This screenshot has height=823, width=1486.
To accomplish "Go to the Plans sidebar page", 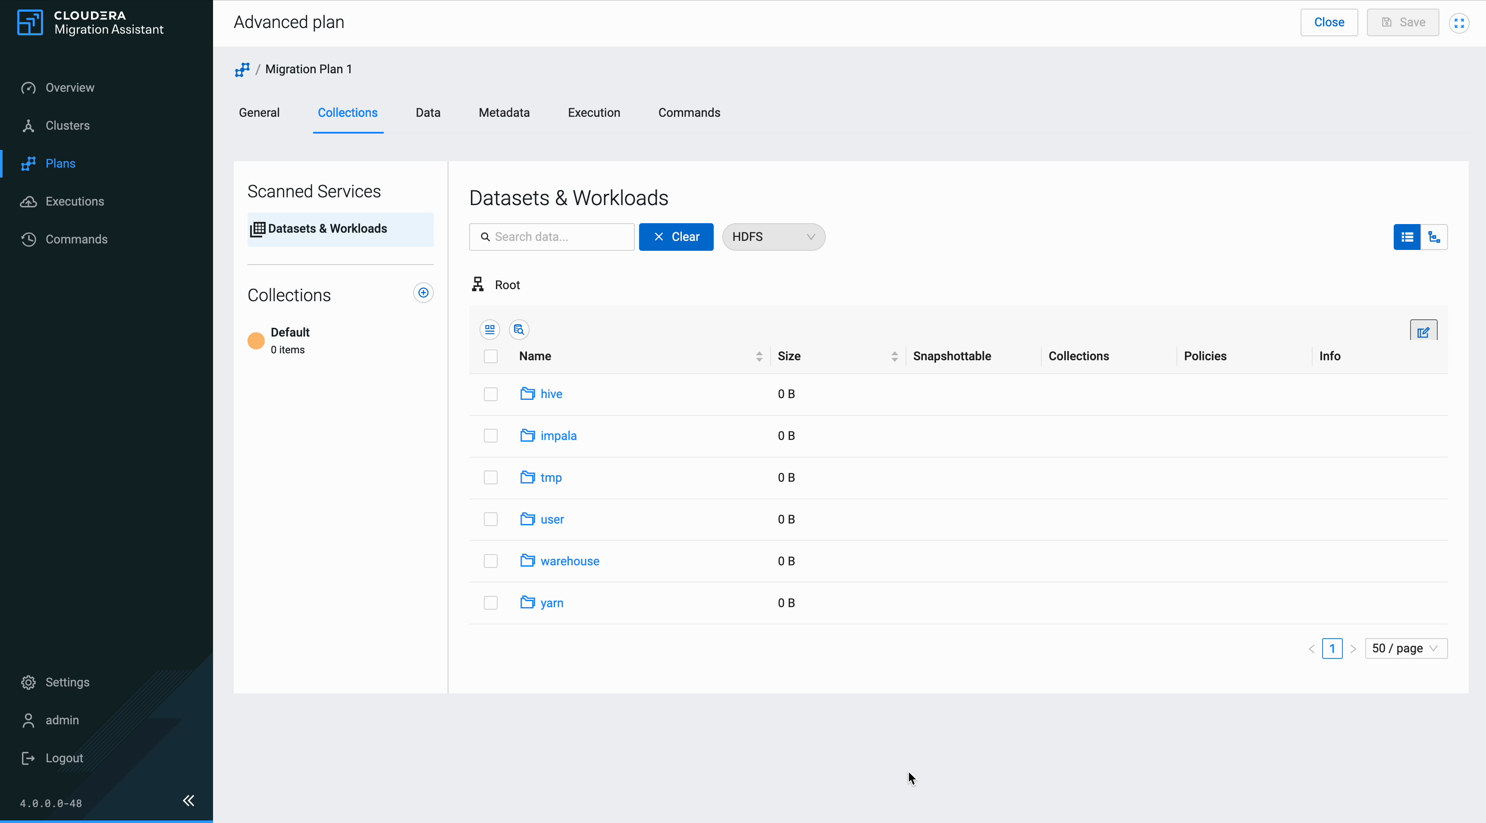I will click(60, 164).
